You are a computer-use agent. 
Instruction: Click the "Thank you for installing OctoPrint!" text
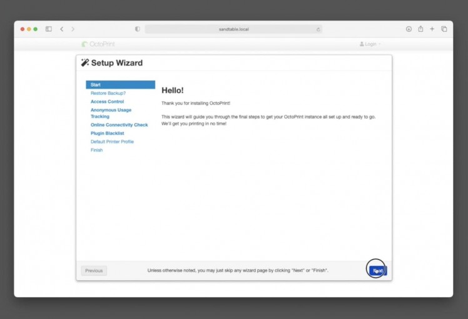click(x=196, y=103)
